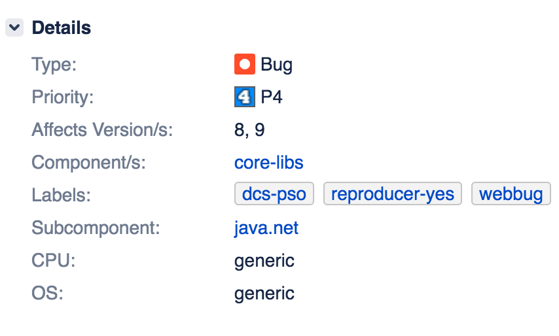Select the webbug label tag
The height and width of the screenshot is (336, 559).
click(x=511, y=195)
